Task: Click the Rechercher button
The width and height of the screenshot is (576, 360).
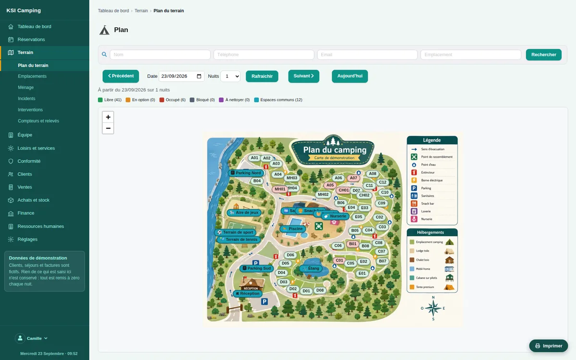Action: (x=544, y=55)
